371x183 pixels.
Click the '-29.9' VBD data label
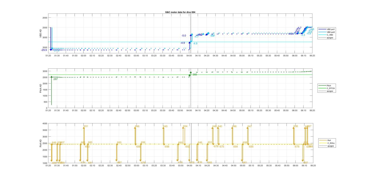pyautogui.click(x=44, y=50)
